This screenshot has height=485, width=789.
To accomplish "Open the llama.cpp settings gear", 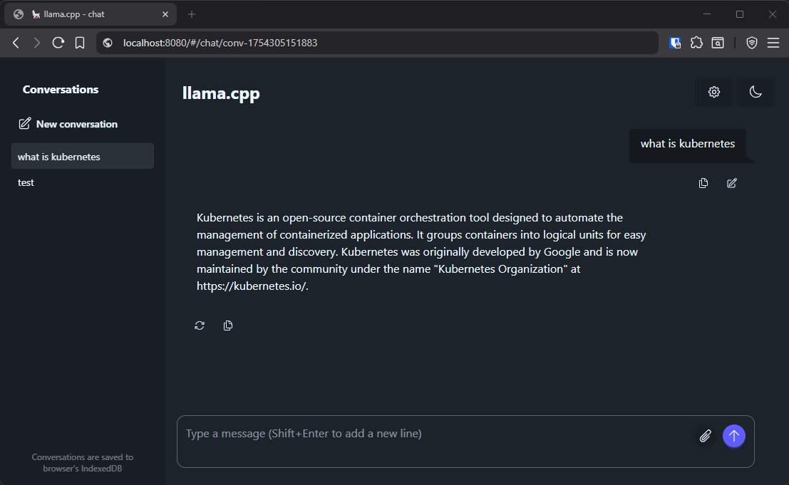I will pos(713,92).
